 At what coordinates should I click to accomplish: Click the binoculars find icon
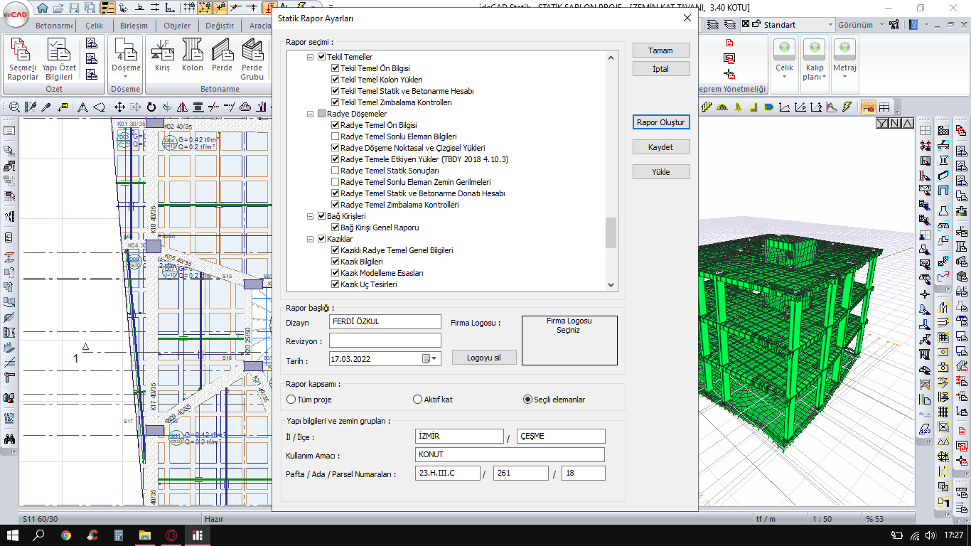click(x=9, y=439)
